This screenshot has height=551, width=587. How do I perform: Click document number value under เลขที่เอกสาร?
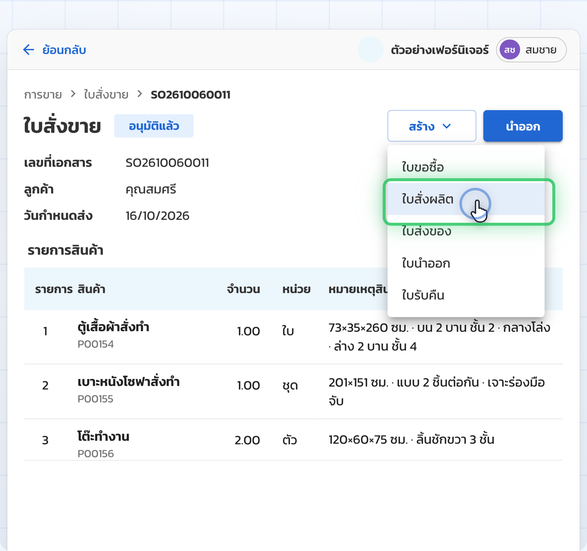pyautogui.click(x=167, y=163)
